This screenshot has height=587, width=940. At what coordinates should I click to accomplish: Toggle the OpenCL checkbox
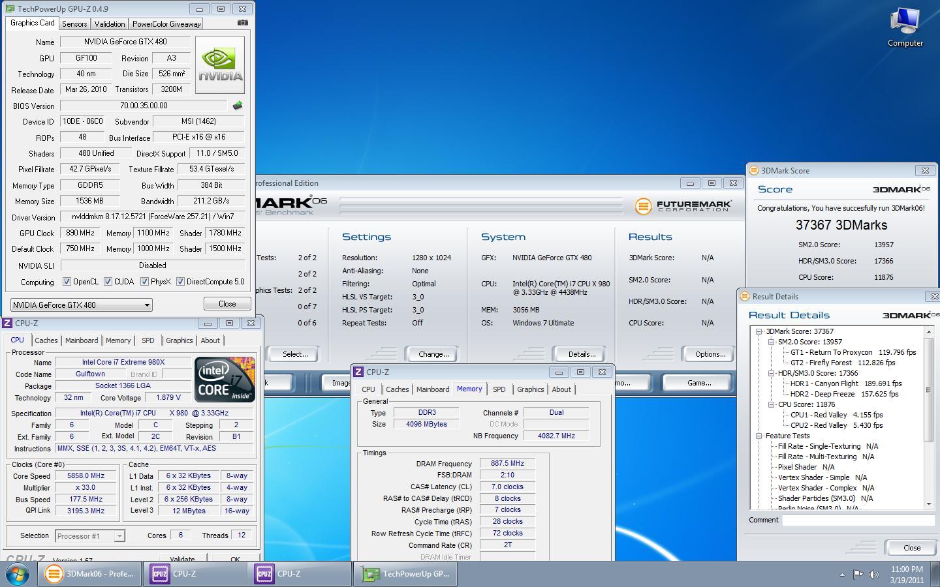(x=67, y=282)
